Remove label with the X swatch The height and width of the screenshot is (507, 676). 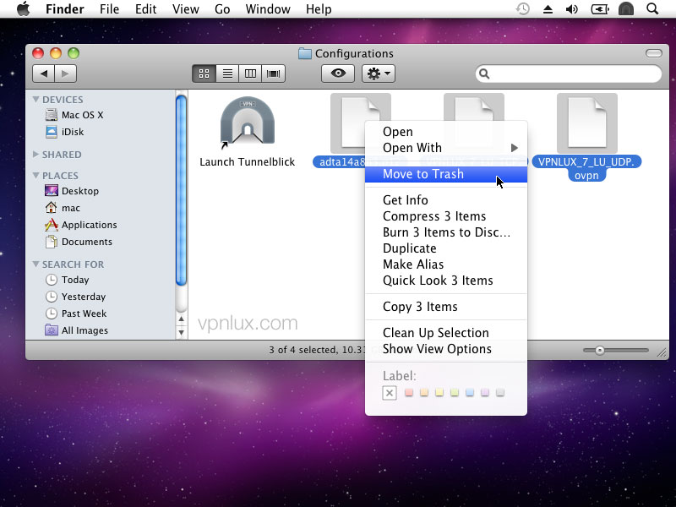click(390, 393)
